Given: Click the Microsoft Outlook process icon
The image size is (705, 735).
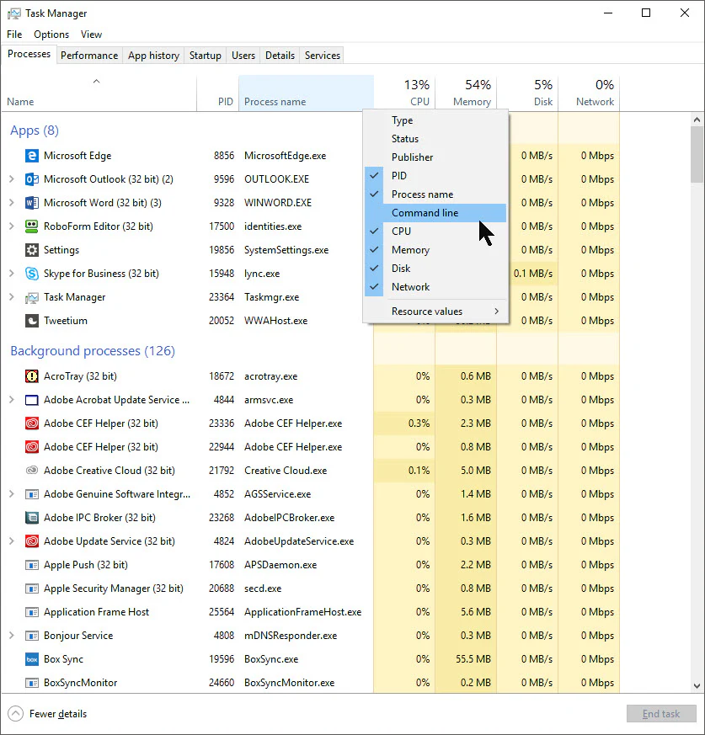Looking at the screenshot, I should (x=31, y=179).
